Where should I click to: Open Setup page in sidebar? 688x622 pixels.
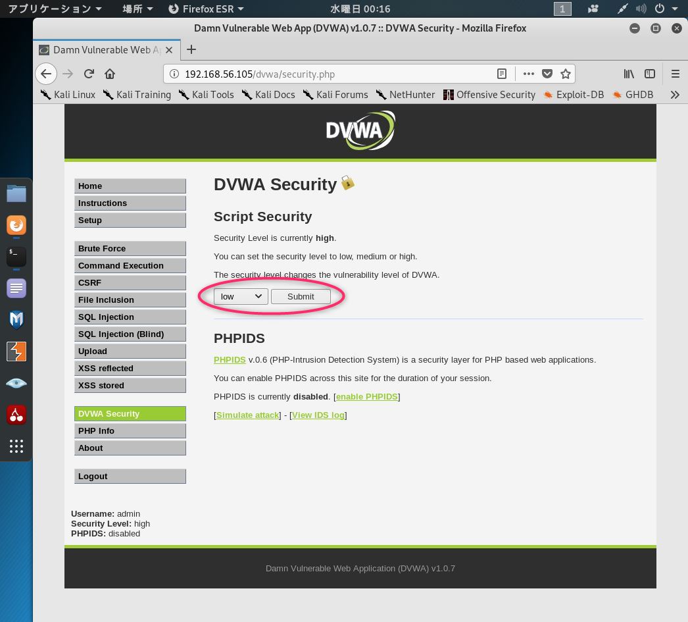(130, 220)
